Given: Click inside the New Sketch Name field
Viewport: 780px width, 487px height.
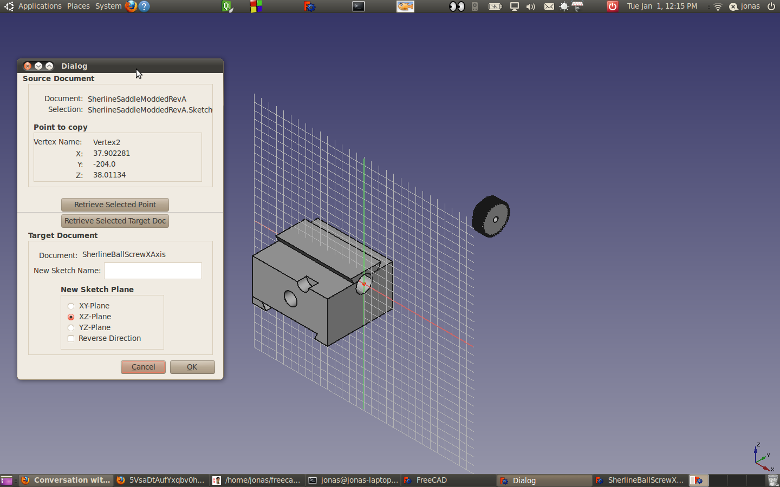Looking at the screenshot, I should [153, 271].
